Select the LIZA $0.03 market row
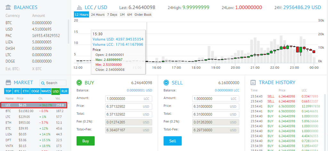This screenshot has height=151, width=328. click(34, 134)
